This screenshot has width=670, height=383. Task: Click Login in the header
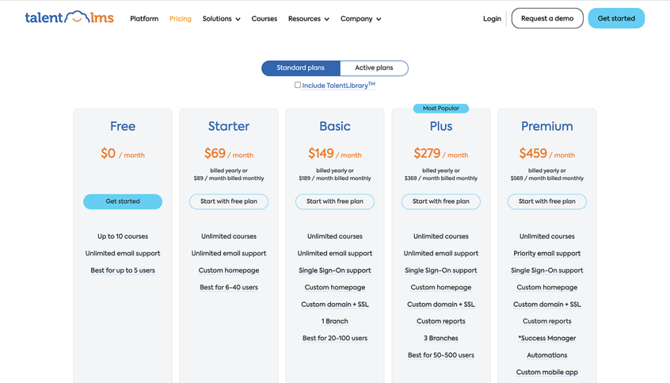pos(492,18)
